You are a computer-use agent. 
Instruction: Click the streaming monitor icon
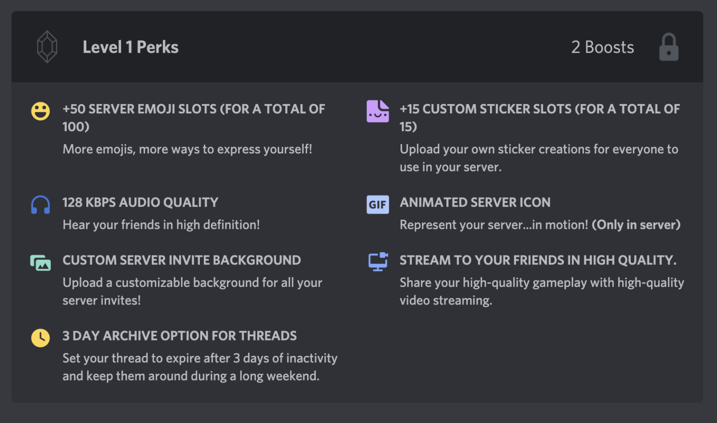378,262
